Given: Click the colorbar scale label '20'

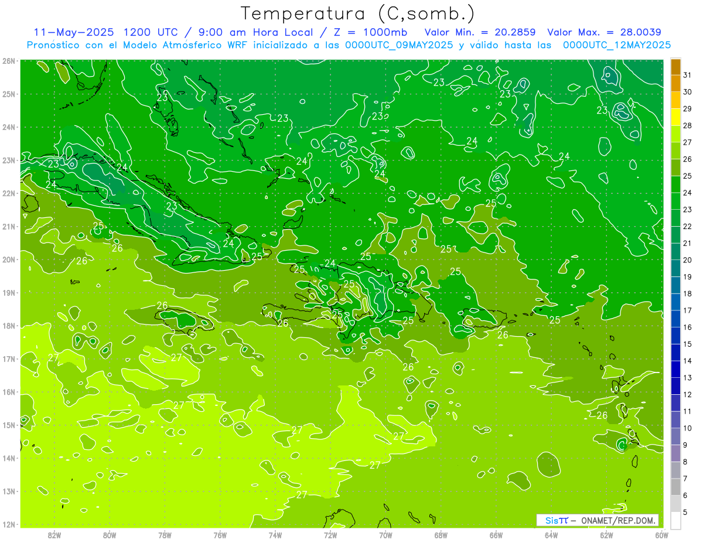Looking at the screenshot, I should [688, 260].
